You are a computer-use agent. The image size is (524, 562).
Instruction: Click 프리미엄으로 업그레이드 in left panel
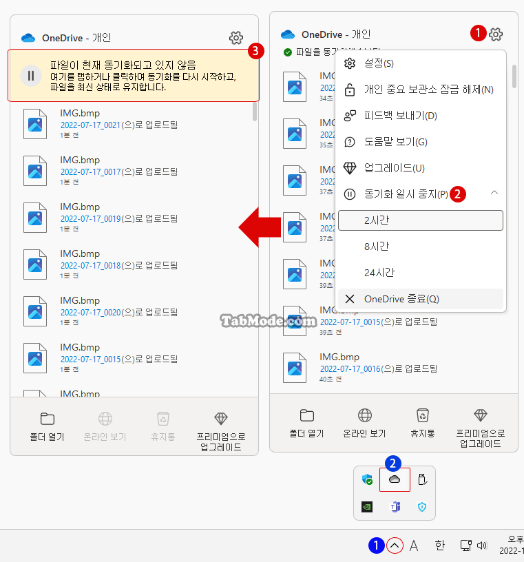point(221,432)
